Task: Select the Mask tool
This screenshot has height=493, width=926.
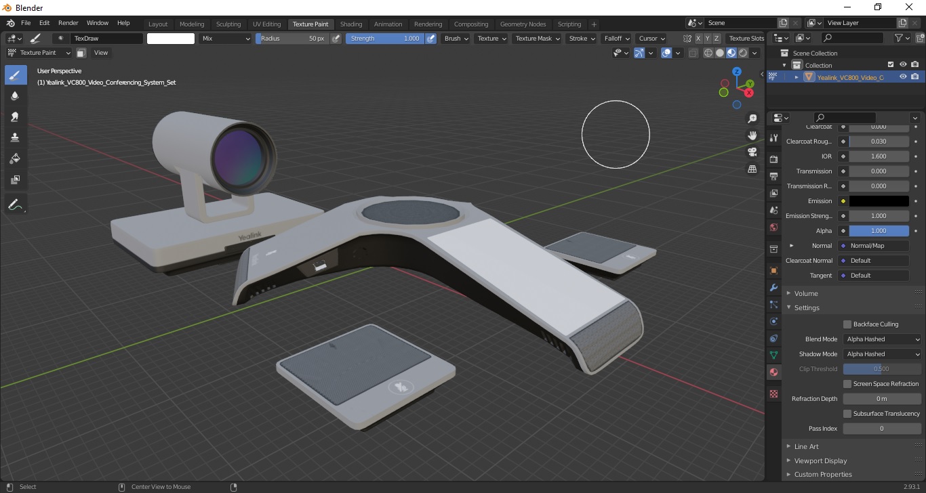Action: tap(15, 179)
